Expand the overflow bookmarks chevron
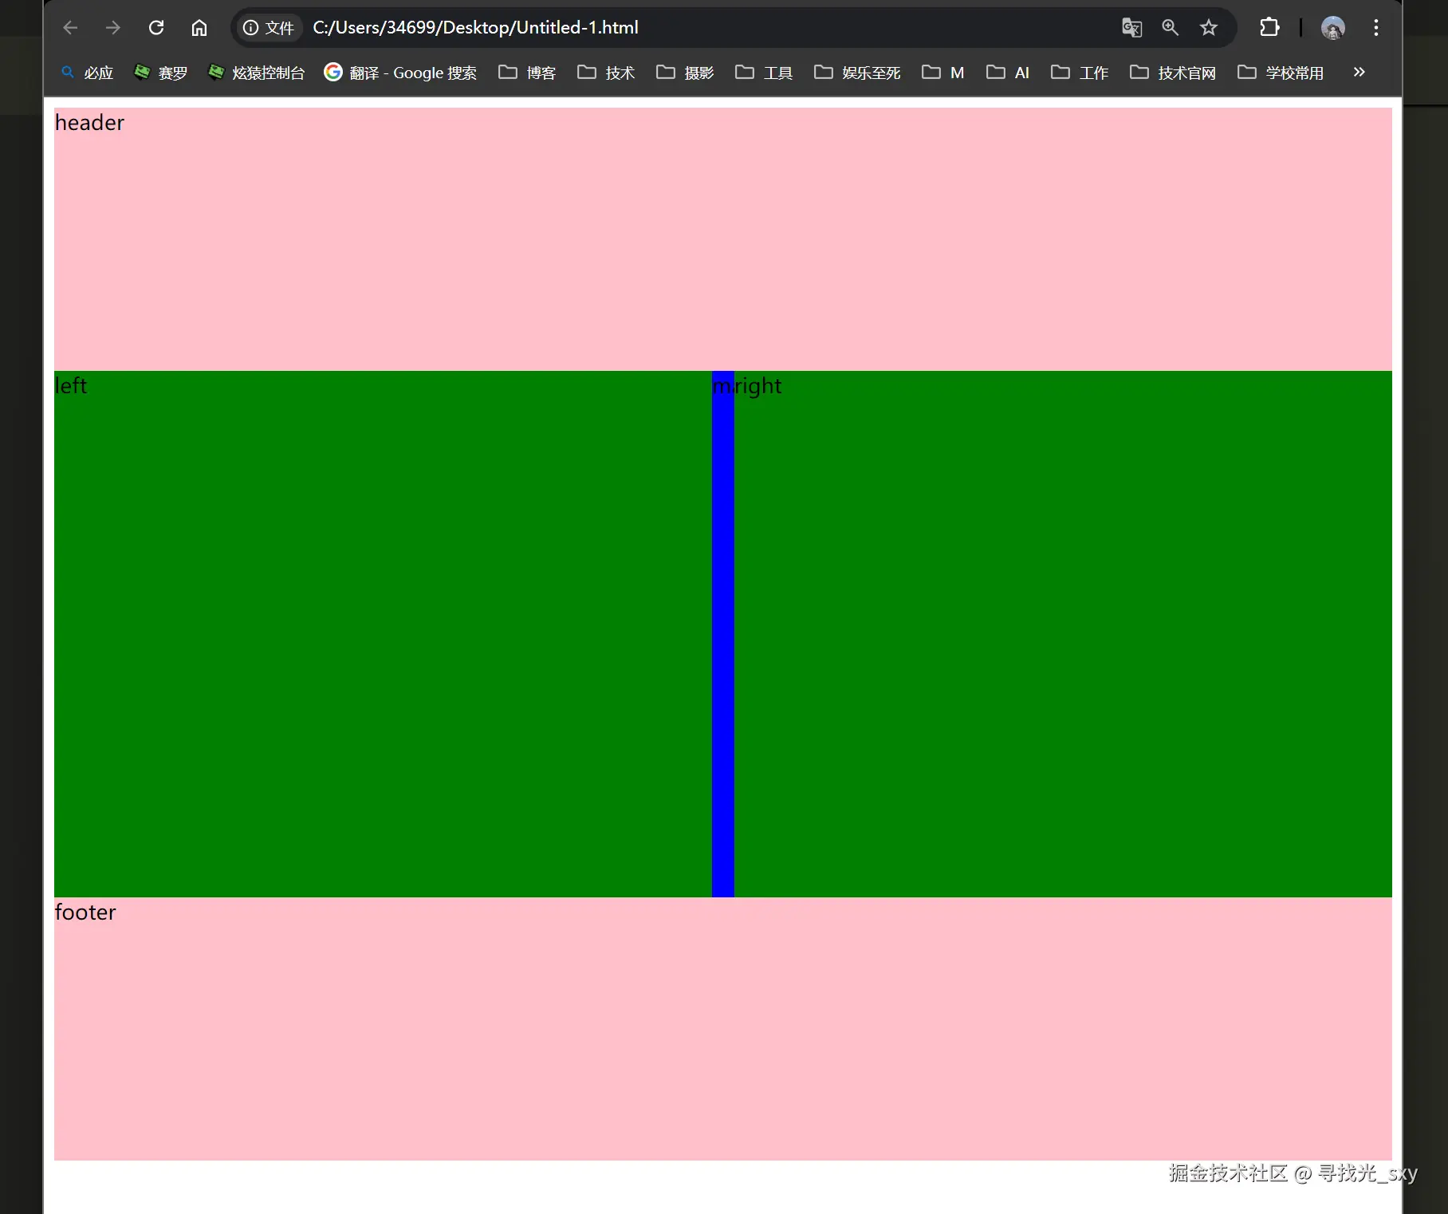The height and width of the screenshot is (1214, 1448). pyautogui.click(x=1358, y=72)
